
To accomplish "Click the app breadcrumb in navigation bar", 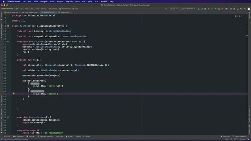I will [17, 9].
